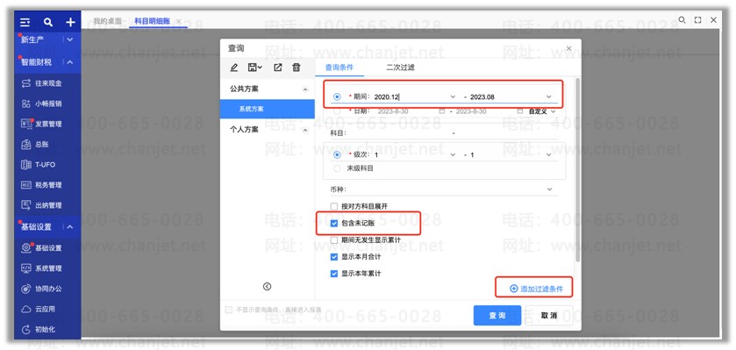736x350 pixels.
Task: Open 税务管理 in the sidebar
Action: [x=42, y=185]
